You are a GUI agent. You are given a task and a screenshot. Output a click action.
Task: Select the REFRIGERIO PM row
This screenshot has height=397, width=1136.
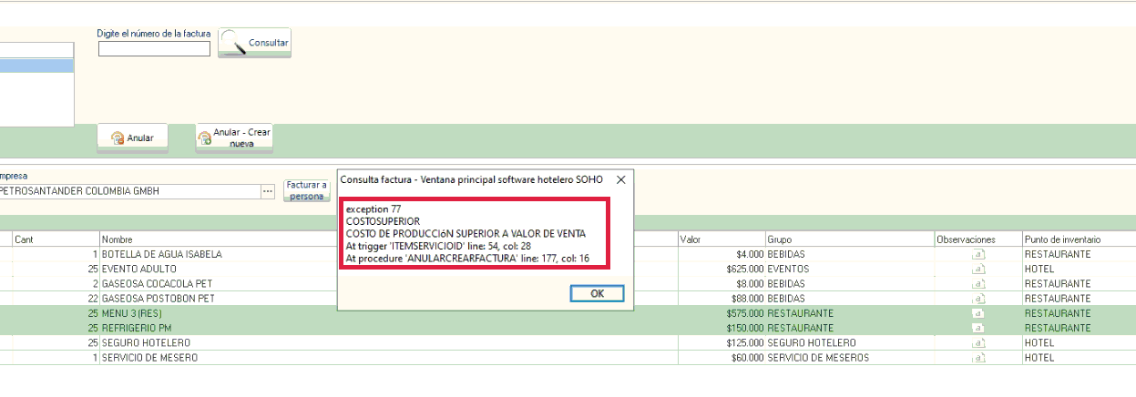coord(364,328)
